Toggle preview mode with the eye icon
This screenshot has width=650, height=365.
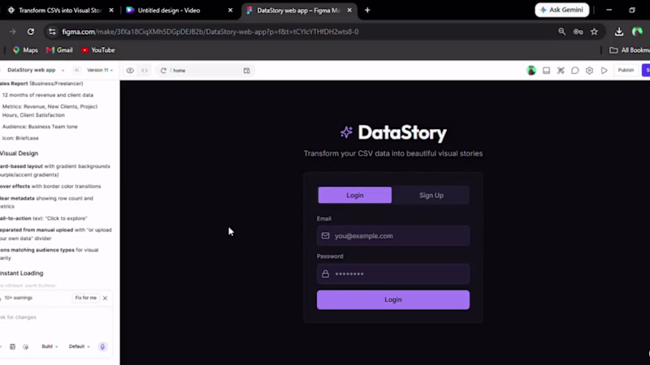[x=130, y=71]
